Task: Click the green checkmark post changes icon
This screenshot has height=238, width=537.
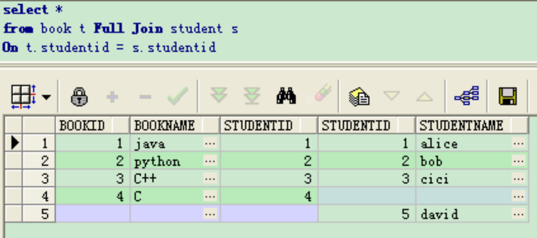Action: 177,96
